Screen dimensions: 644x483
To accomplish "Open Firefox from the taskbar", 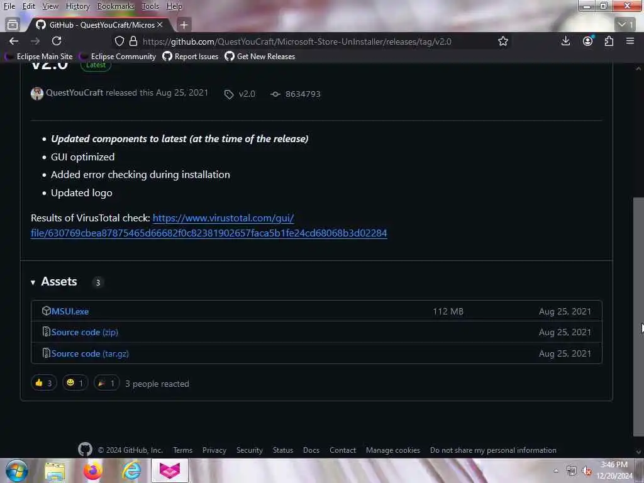I will pos(93,471).
